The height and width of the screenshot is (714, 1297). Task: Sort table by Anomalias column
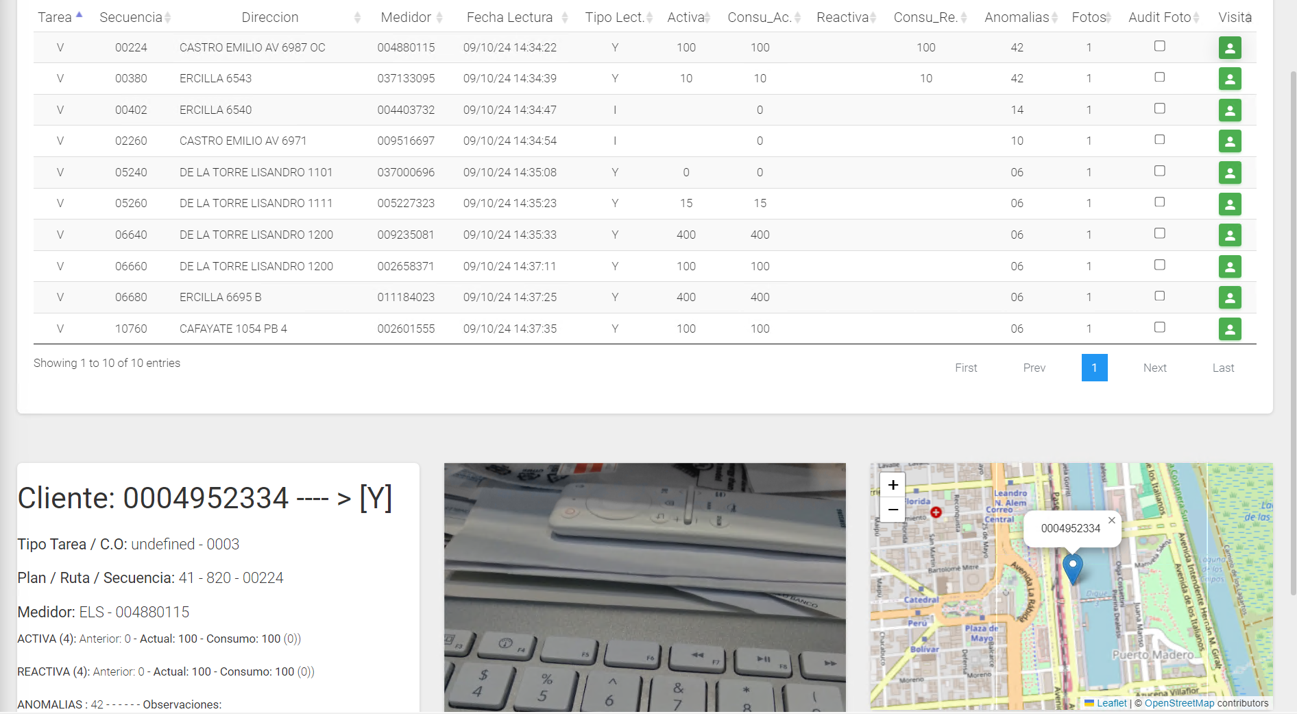1021,17
